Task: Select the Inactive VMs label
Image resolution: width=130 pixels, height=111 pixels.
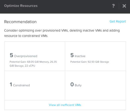Action: click(x=80, y=56)
